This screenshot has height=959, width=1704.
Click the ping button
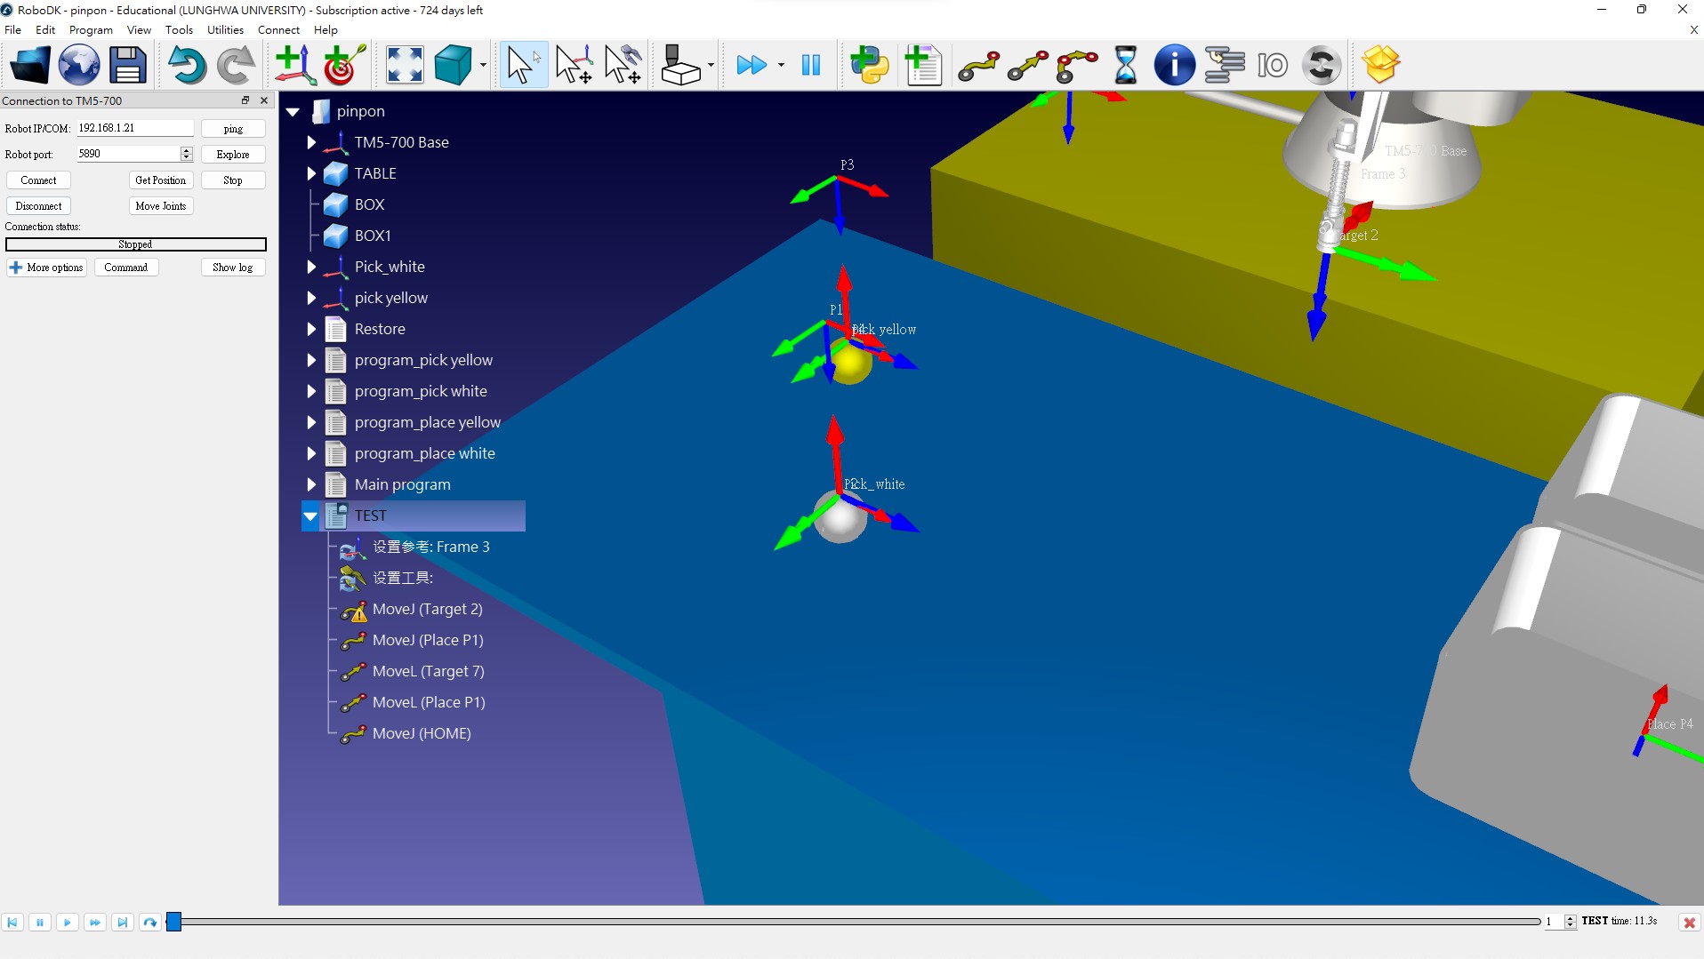[233, 129]
